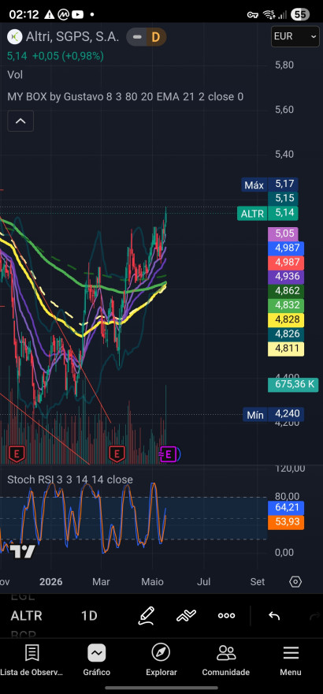Screen dimensions: 323x694
Task: Tap the Mín 4,240 price label
Action: click(x=273, y=415)
